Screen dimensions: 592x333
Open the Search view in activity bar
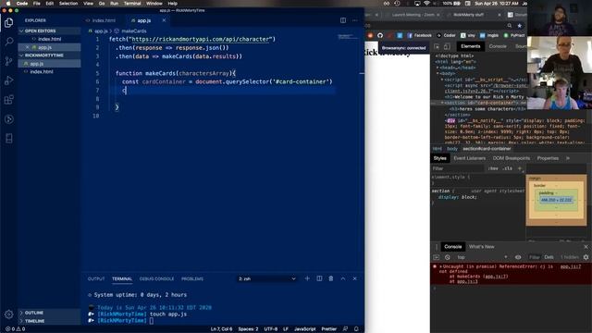click(8, 41)
